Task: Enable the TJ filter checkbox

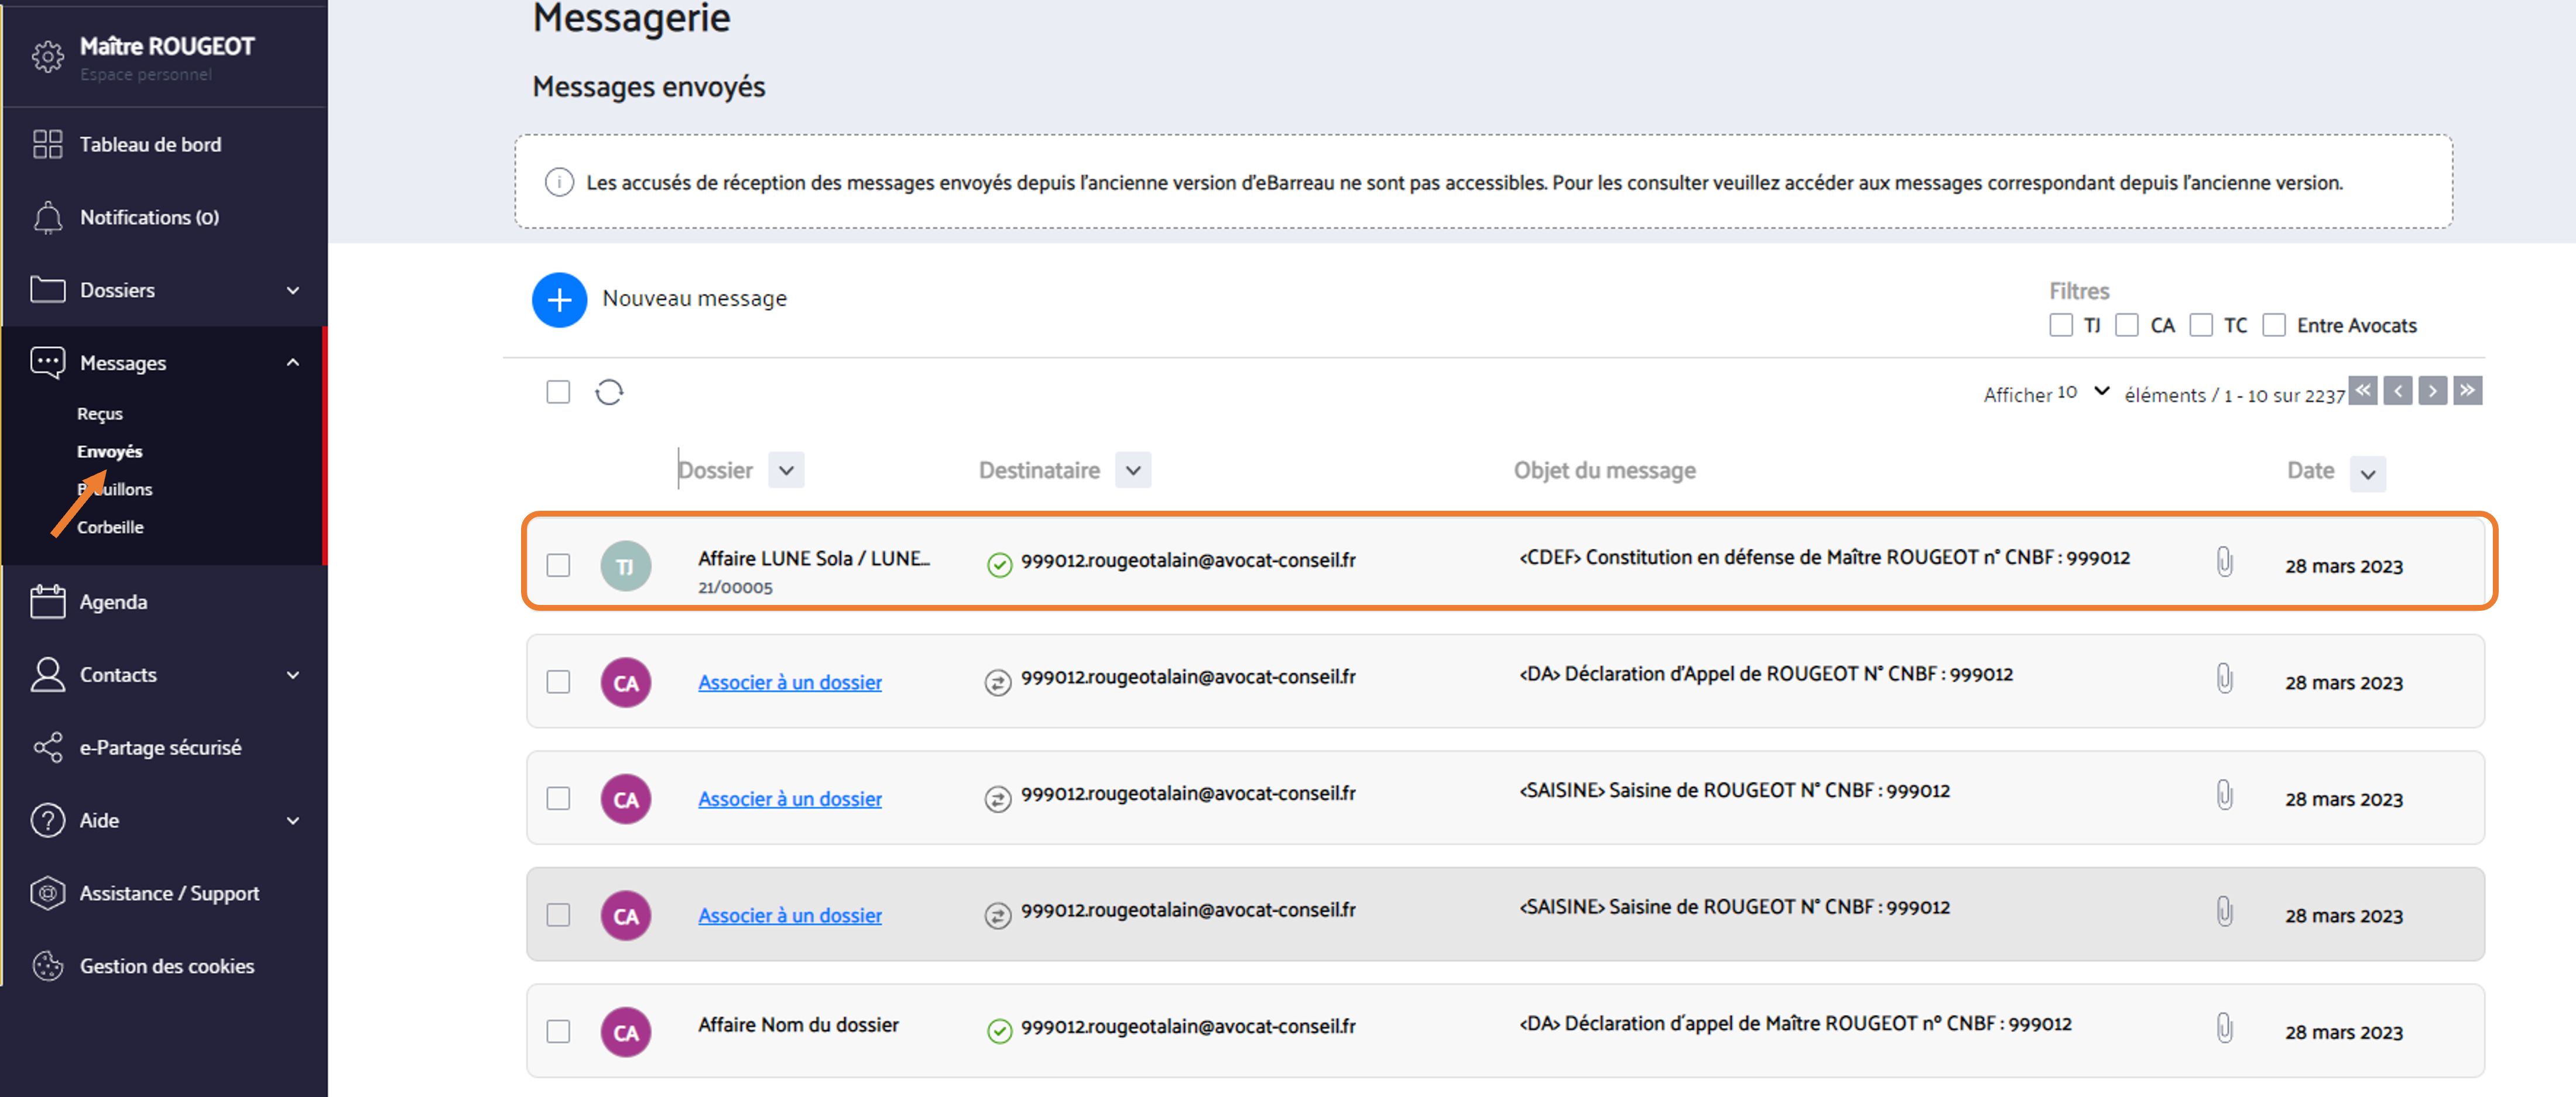Action: 2060,326
